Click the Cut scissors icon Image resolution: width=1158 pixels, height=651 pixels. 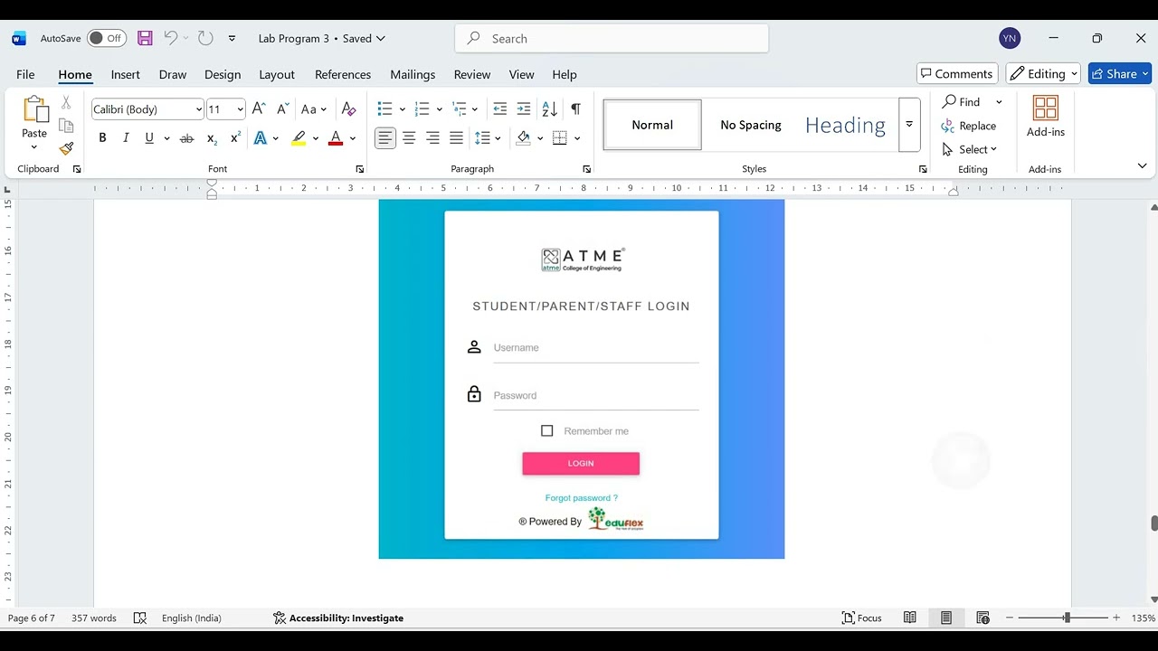pos(66,103)
